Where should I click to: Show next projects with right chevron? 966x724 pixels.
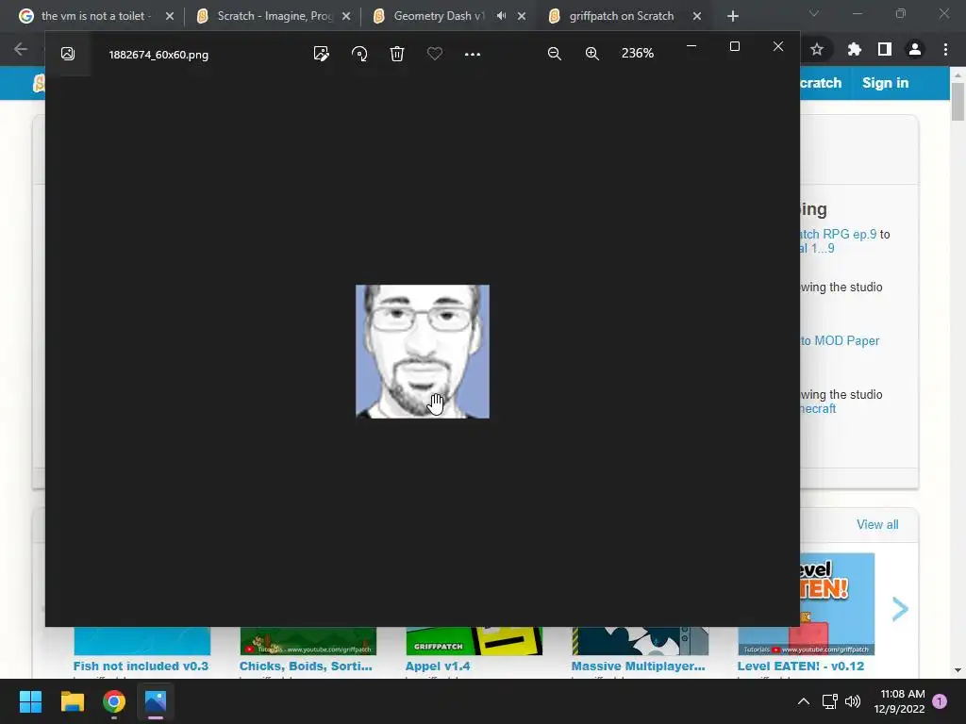(x=900, y=609)
